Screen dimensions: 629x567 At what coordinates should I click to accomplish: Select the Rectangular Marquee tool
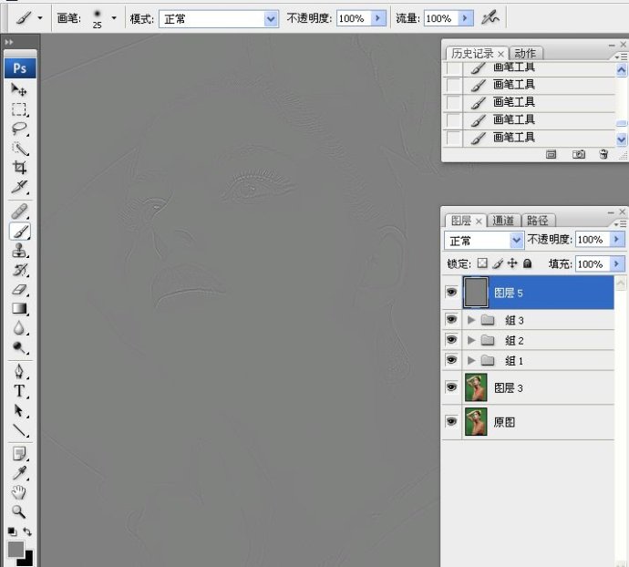(19, 109)
